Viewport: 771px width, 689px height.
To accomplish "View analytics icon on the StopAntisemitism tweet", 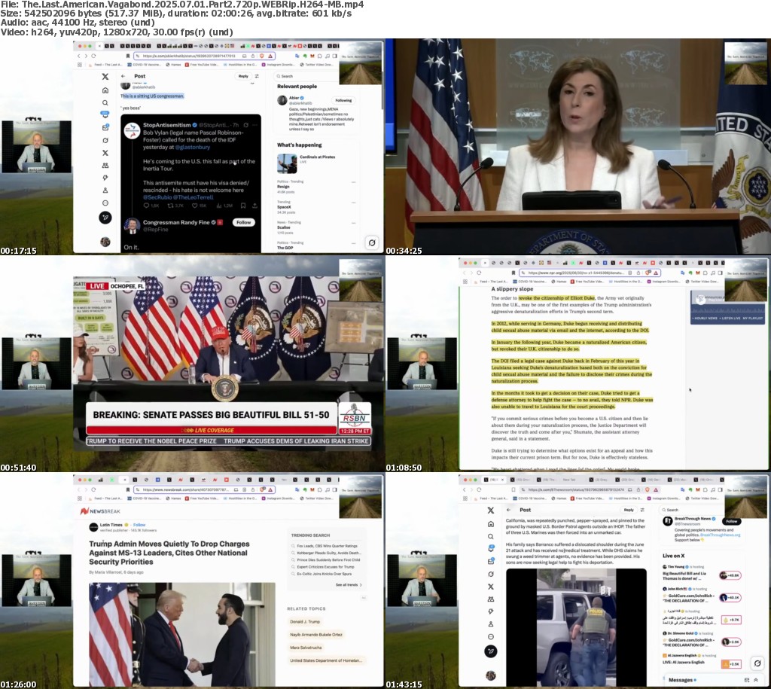I will click(219, 206).
